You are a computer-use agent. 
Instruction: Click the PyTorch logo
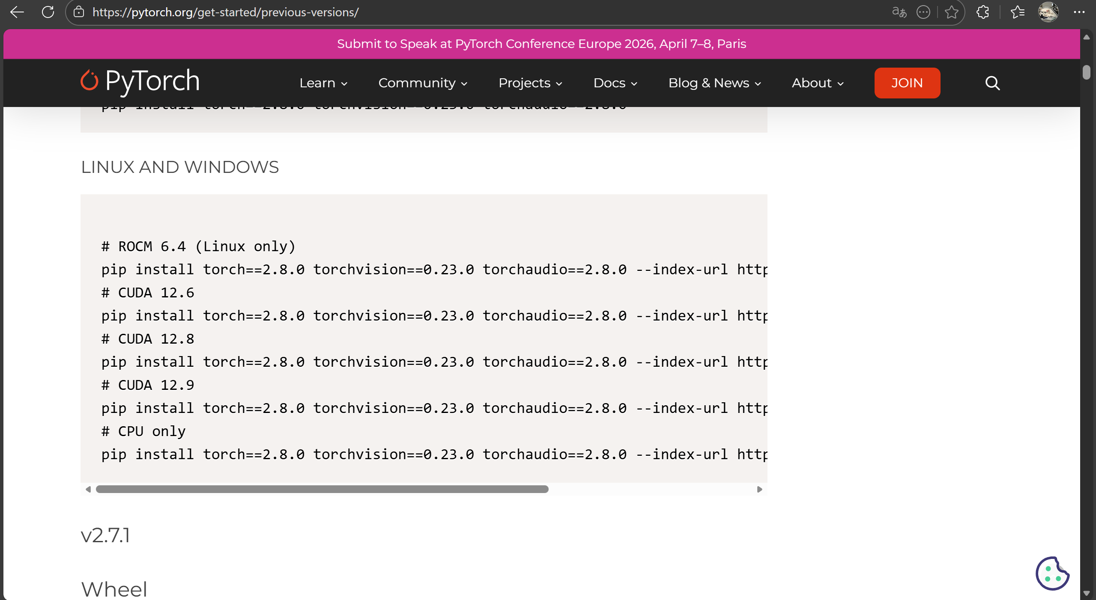[x=140, y=81]
